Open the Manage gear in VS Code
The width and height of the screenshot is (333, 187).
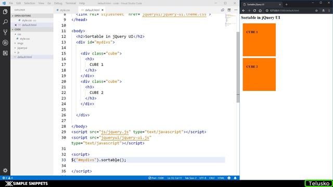5,170
